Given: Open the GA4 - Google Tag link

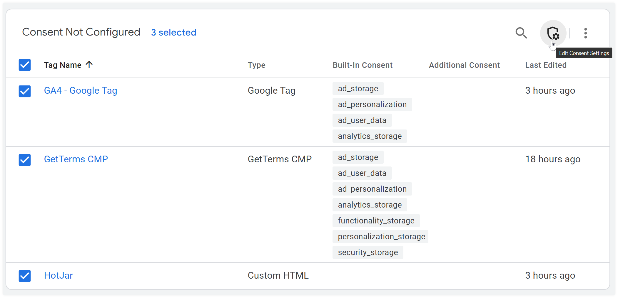Looking at the screenshot, I should [81, 90].
